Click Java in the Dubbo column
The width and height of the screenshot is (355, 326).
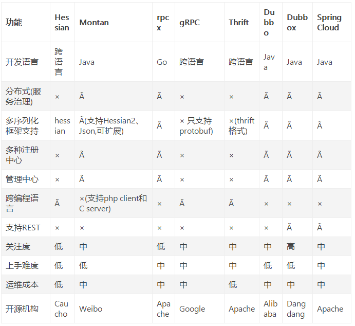[x=269, y=62]
